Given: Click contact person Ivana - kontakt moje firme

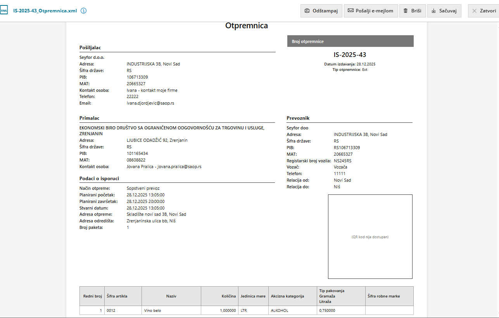Looking at the screenshot, I should (152, 90).
